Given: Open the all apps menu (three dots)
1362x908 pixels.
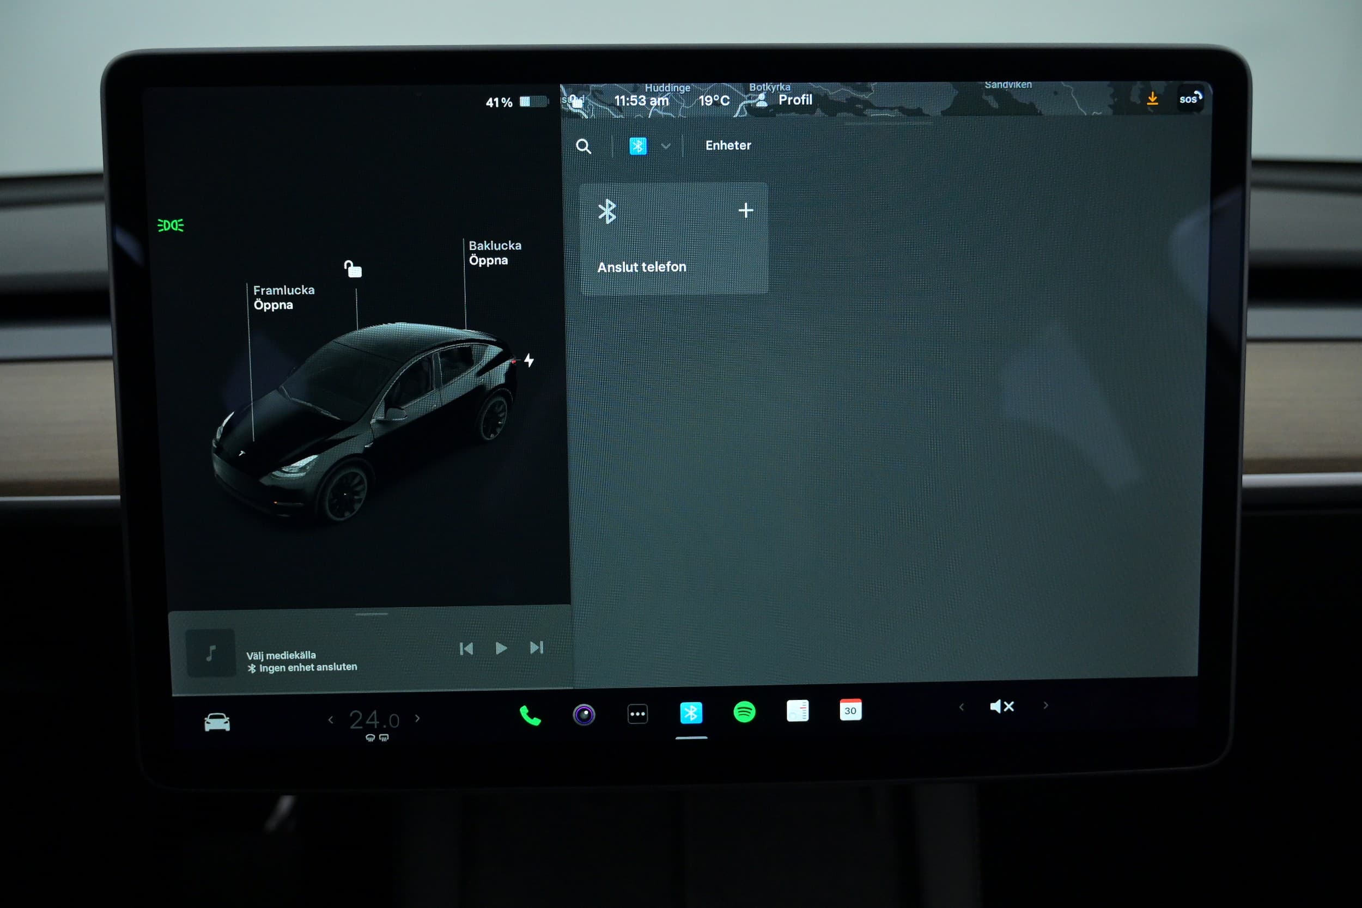Looking at the screenshot, I should [x=637, y=714].
